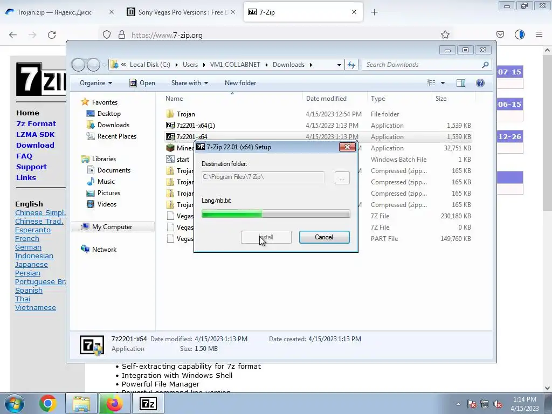Expand the Share with dropdown
Viewport: 552px width, 414px height.
pos(189,83)
